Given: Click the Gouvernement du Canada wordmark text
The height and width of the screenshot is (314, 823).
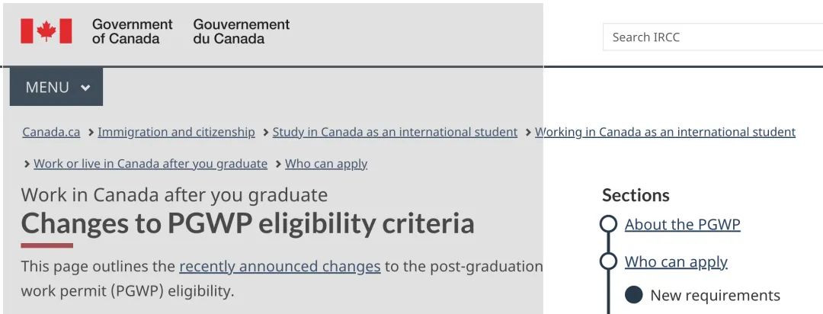Looking at the screenshot, I should 242,31.
